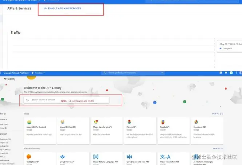Click the plus icon beside Enable APIs

(45, 8)
